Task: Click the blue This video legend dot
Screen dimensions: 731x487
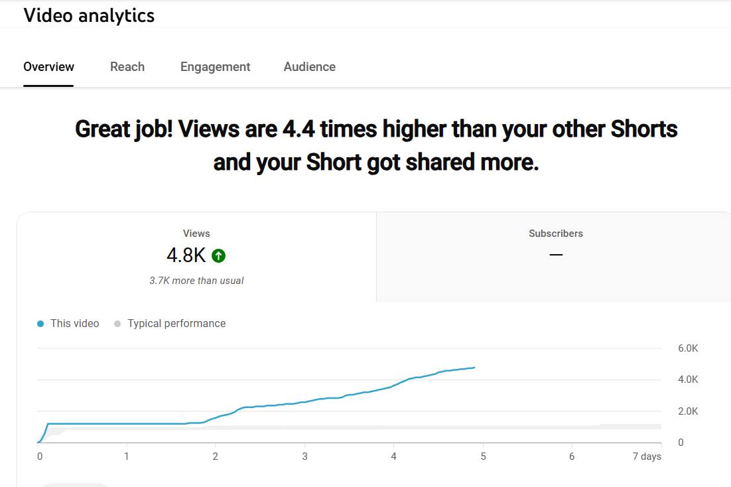Action: 40,324
